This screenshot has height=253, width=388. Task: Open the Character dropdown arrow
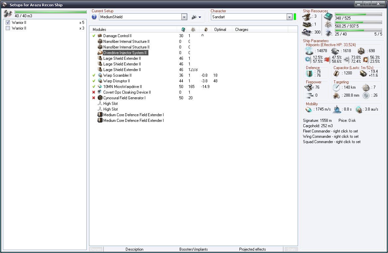click(x=290, y=17)
